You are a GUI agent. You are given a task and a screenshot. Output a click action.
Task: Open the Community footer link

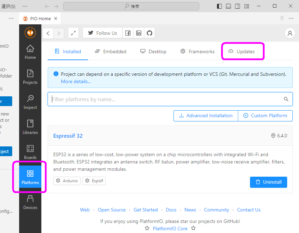coord(217,210)
